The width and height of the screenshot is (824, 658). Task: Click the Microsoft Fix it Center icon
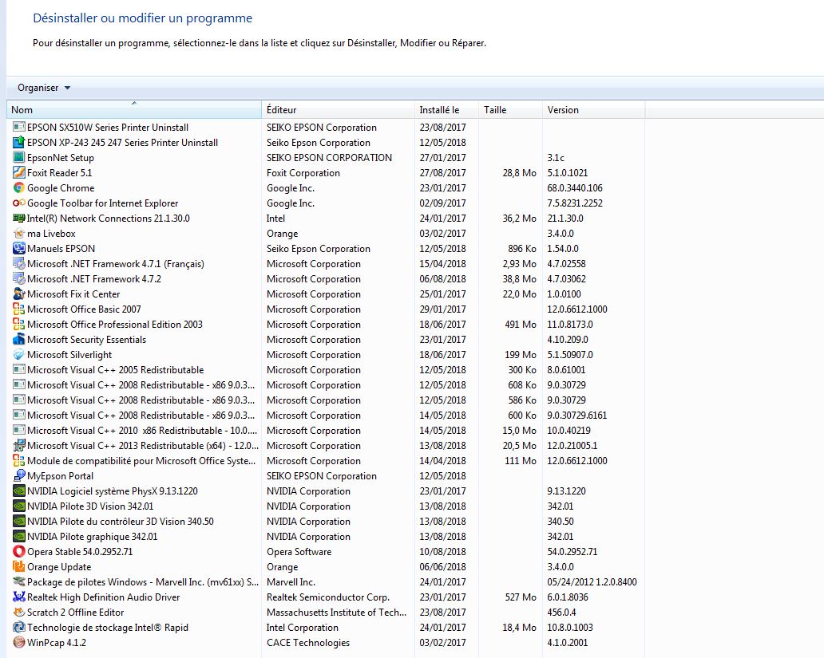20,294
